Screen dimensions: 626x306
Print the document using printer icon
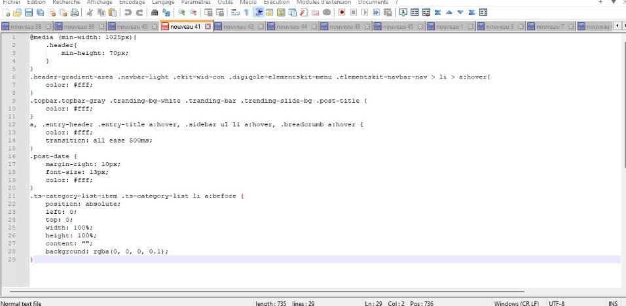click(74, 12)
